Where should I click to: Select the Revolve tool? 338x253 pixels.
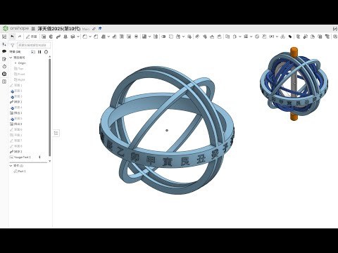pyautogui.click(x=51, y=37)
